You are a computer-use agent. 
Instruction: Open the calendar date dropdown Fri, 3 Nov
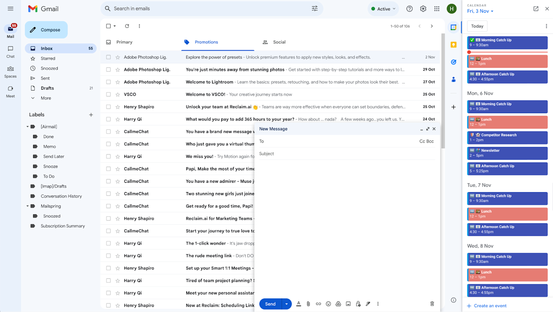(x=480, y=11)
